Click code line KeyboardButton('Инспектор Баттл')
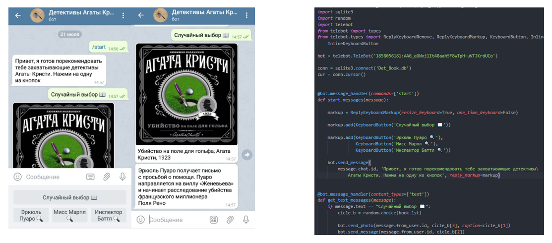 click(x=403, y=150)
